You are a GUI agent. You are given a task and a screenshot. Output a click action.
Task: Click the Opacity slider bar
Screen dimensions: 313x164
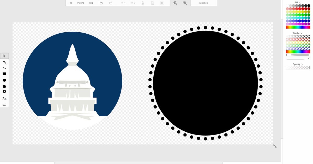(x=298, y=68)
